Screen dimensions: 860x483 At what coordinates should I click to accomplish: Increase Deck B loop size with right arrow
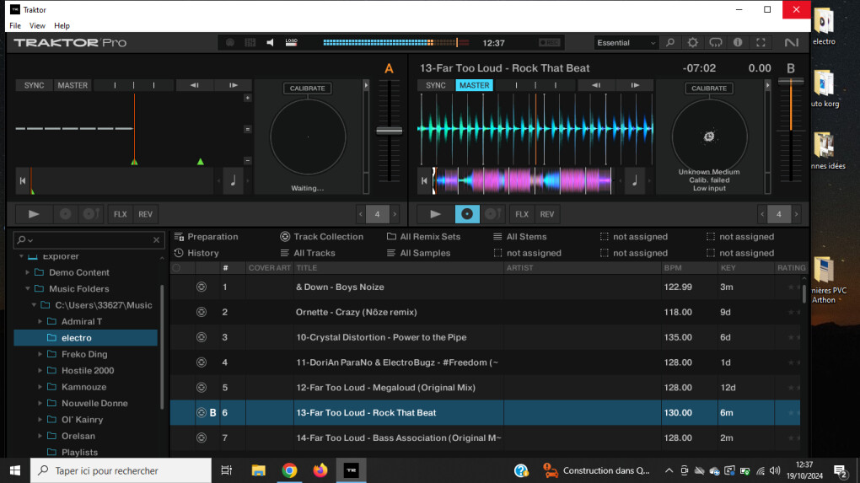797,214
